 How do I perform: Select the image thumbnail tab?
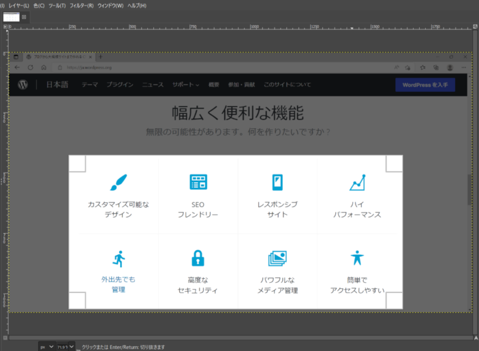tap(11, 17)
